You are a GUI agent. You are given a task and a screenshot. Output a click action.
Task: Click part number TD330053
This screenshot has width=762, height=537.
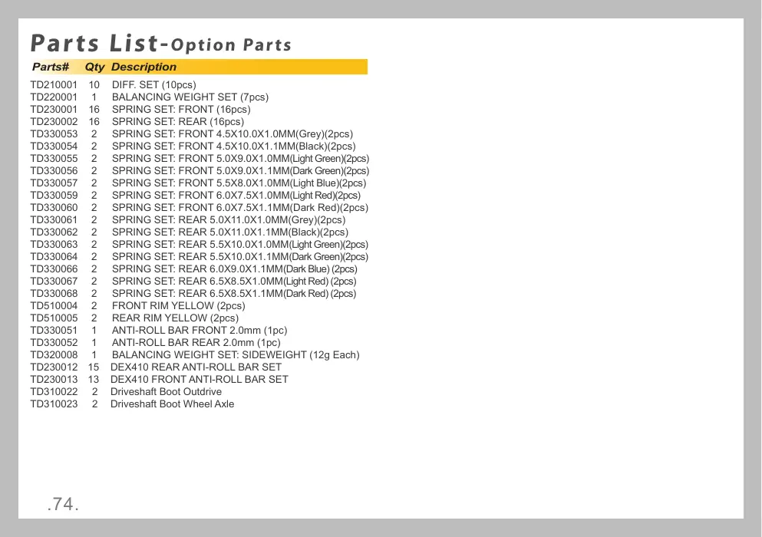click(x=54, y=134)
